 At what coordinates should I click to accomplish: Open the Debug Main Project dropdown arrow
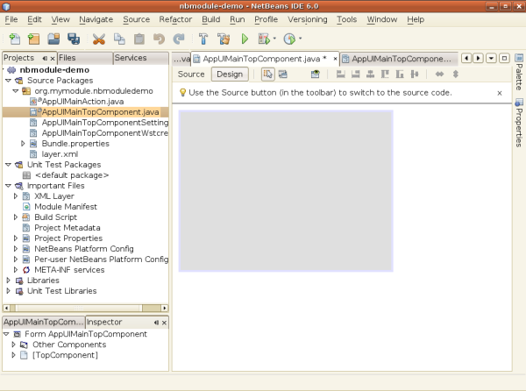point(274,39)
